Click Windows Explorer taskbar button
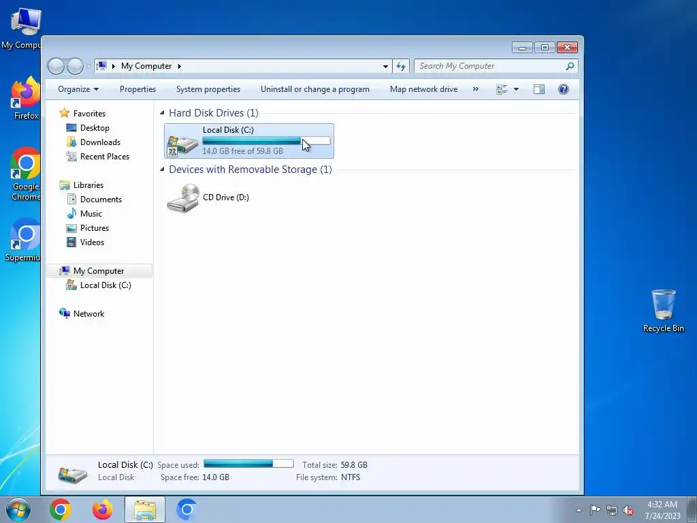The width and height of the screenshot is (697, 523). (145, 509)
